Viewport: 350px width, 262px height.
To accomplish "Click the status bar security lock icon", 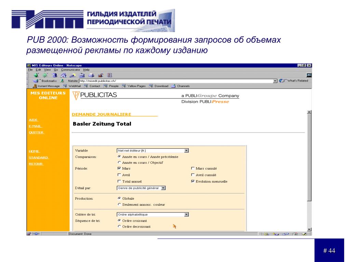I will (29, 234).
